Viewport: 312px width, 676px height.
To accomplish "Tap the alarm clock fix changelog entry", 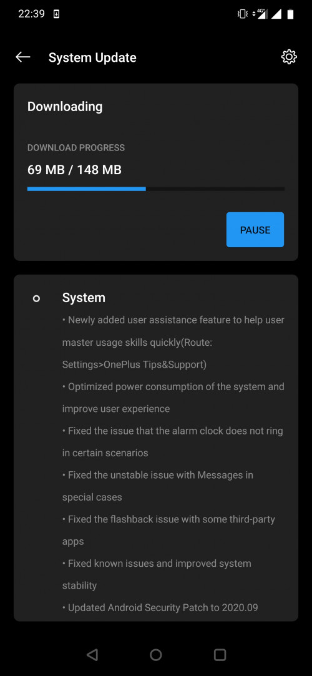I will (172, 442).
